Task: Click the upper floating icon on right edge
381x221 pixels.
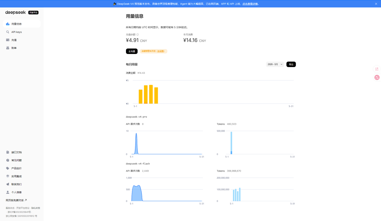Action: click(x=377, y=69)
